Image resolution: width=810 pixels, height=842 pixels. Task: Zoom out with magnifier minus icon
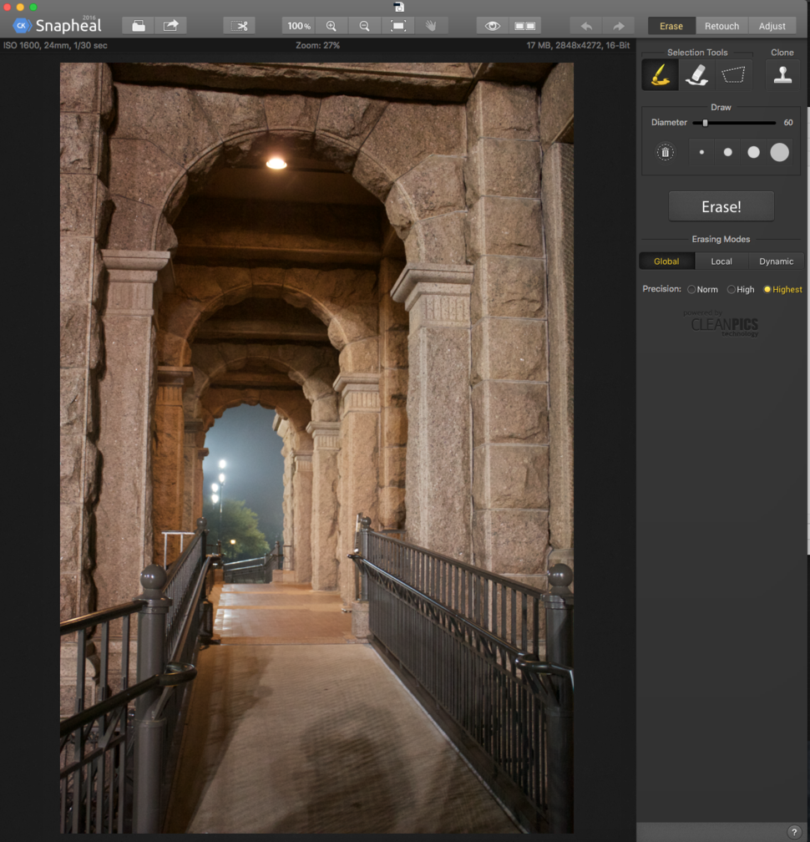coord(364,26)
